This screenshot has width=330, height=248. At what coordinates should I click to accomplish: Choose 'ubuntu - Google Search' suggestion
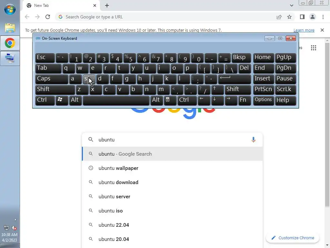click(172, 154)
